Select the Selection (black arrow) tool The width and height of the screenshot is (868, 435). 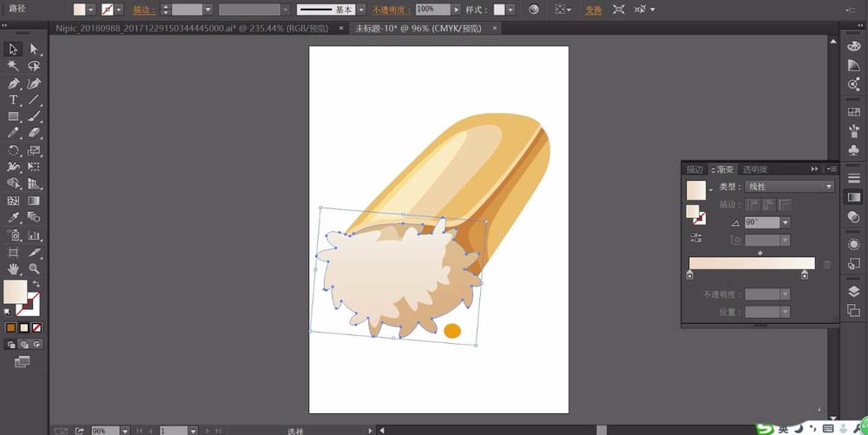[13, 49]
